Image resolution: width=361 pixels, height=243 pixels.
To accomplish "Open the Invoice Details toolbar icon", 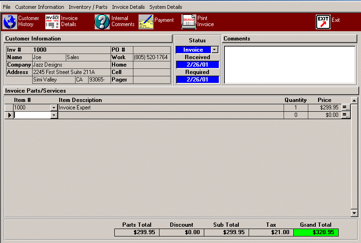I will 53,22.
